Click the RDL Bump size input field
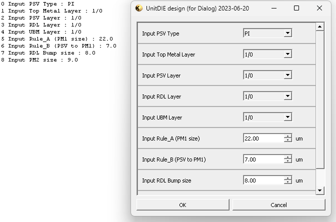This screenshot has width=336, height=222. (x=263, y=180)
